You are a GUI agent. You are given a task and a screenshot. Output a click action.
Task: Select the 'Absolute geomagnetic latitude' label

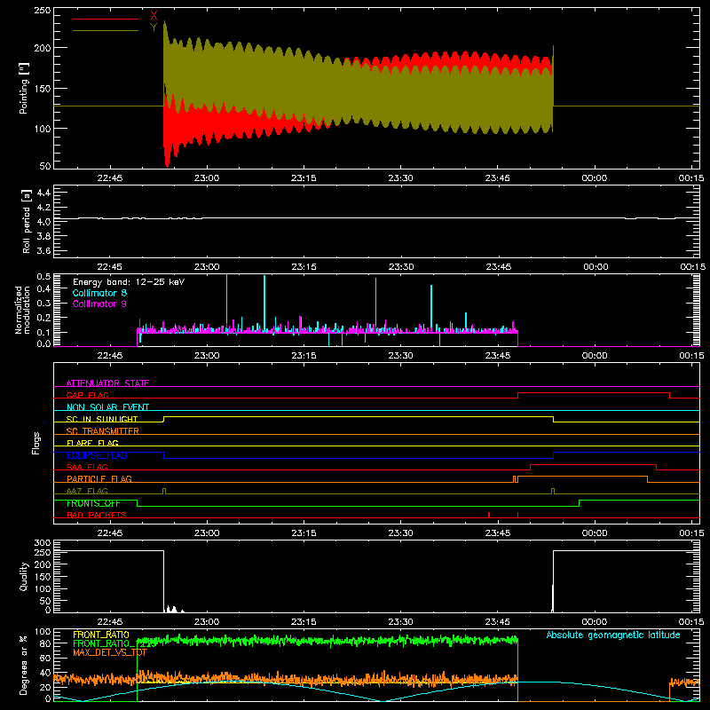pos(613,635)
